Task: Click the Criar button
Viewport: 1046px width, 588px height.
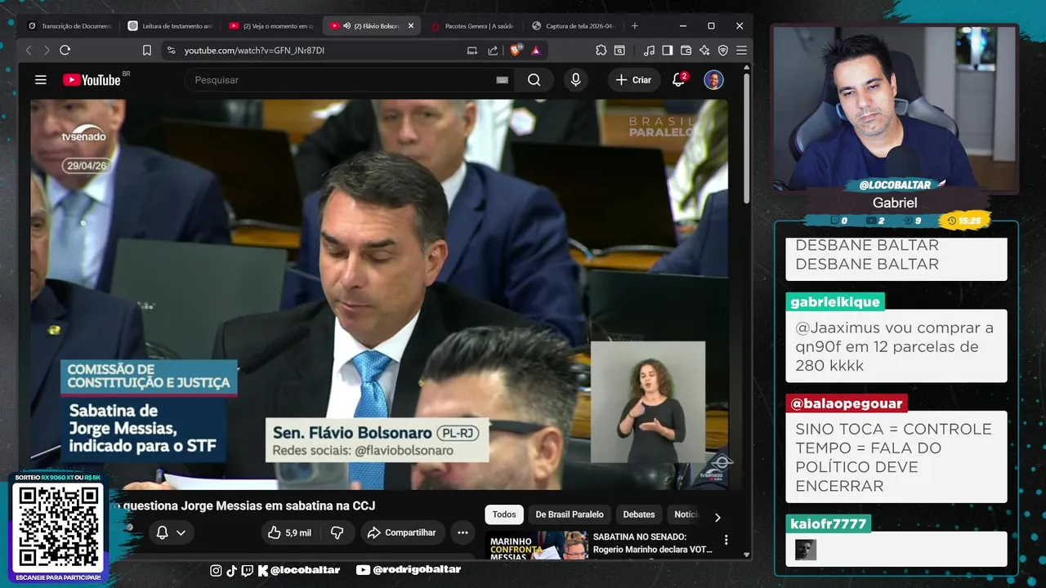Action: [633, 80]
